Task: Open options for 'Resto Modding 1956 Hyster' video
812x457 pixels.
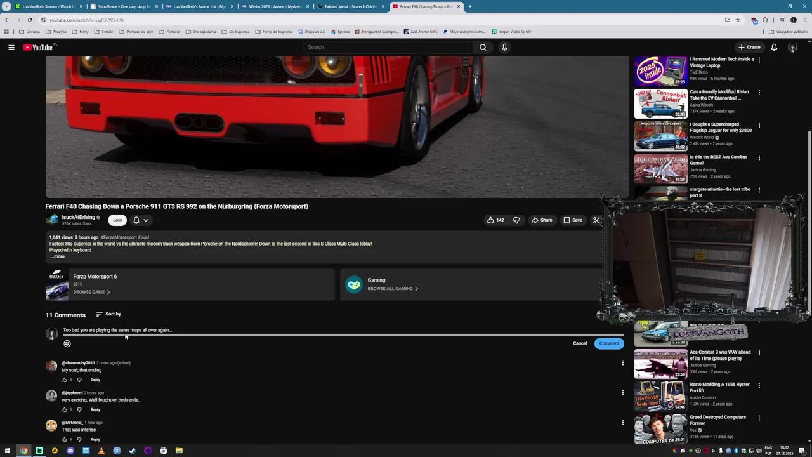Action: point(759,385)
